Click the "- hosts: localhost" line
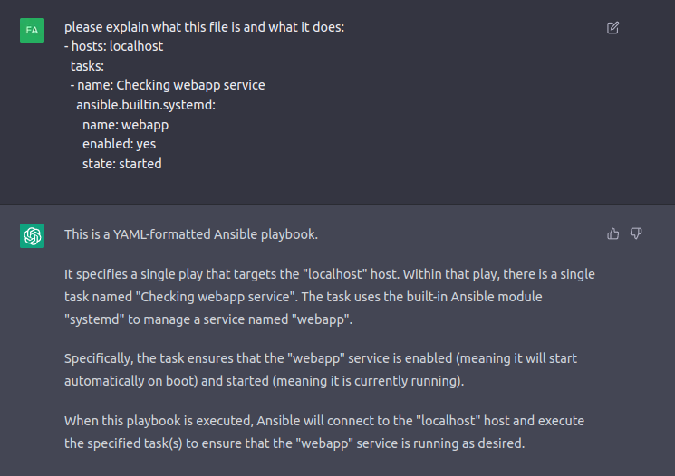 [x=114, y=45]
